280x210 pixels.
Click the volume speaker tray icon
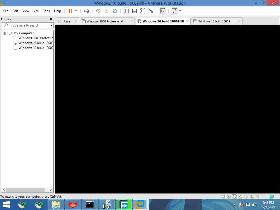tap(254, 205)
